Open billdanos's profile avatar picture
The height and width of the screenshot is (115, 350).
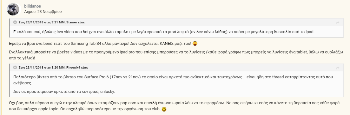13,9
